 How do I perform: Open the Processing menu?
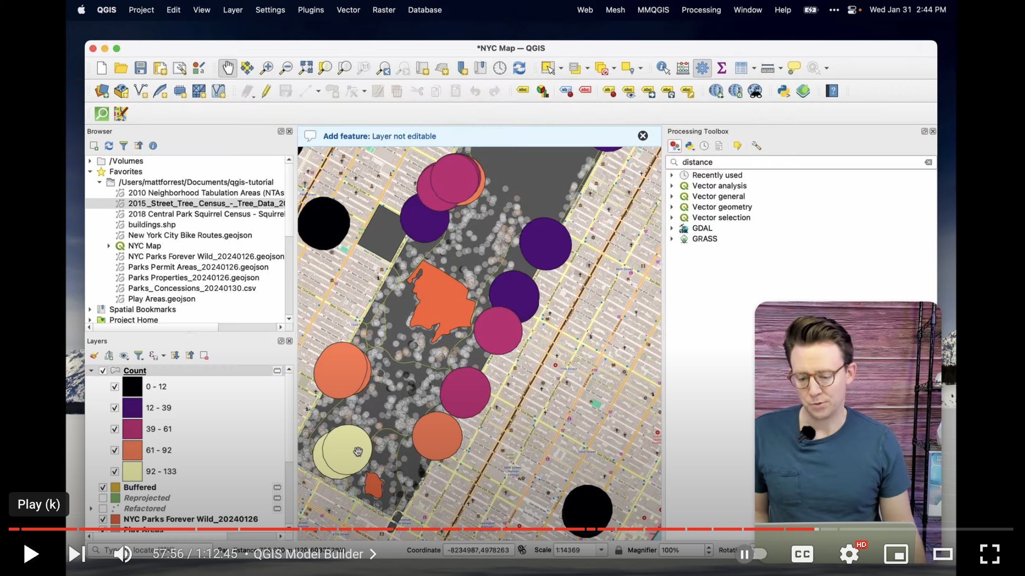pos(701,10)
